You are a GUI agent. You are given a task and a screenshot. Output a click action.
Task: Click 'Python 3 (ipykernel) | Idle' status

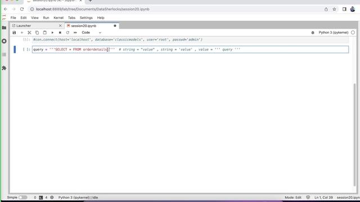78,197
